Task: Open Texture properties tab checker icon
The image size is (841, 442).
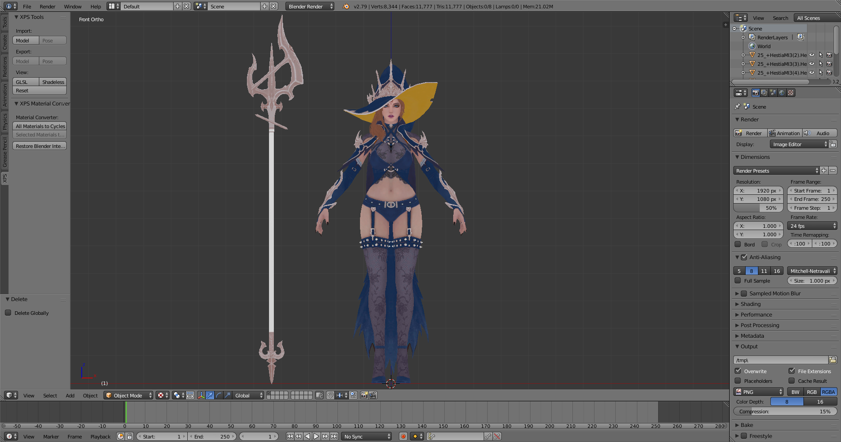Action: pos(791,93)
